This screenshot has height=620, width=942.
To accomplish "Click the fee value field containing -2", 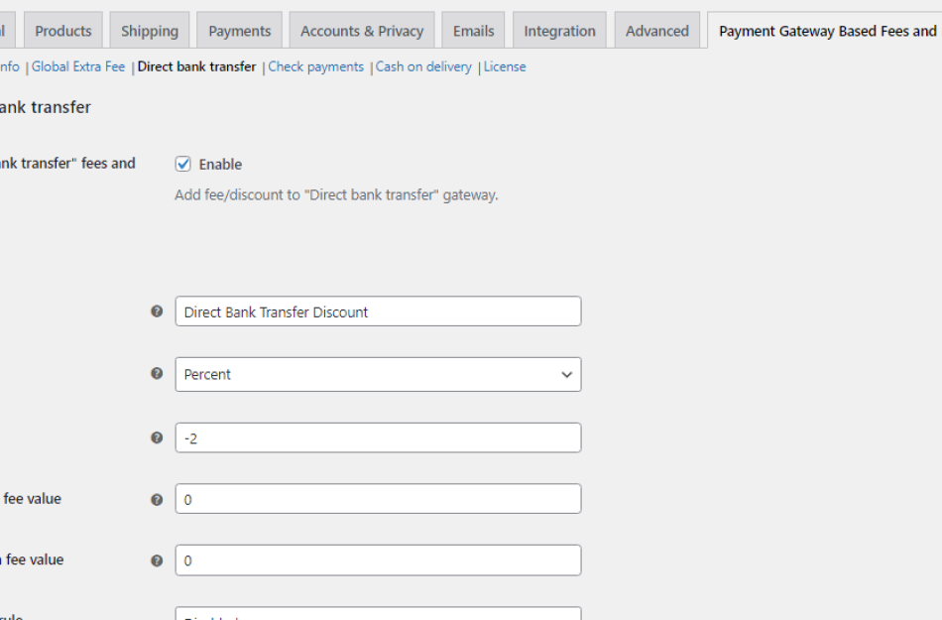I will point(377,437).
